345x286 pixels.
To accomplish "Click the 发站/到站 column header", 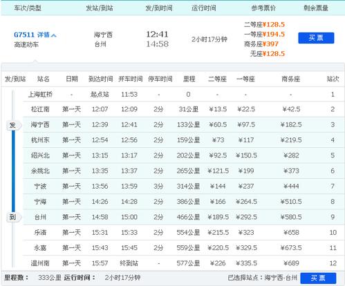I will 100,8.
